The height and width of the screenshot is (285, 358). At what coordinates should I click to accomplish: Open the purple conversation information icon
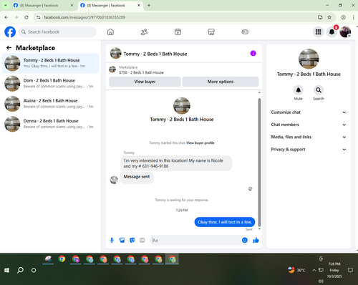coord(253,54)
